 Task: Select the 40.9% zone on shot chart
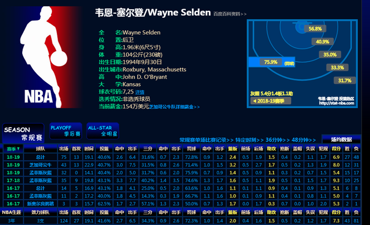pyautogui.click(x=322, y=42)
